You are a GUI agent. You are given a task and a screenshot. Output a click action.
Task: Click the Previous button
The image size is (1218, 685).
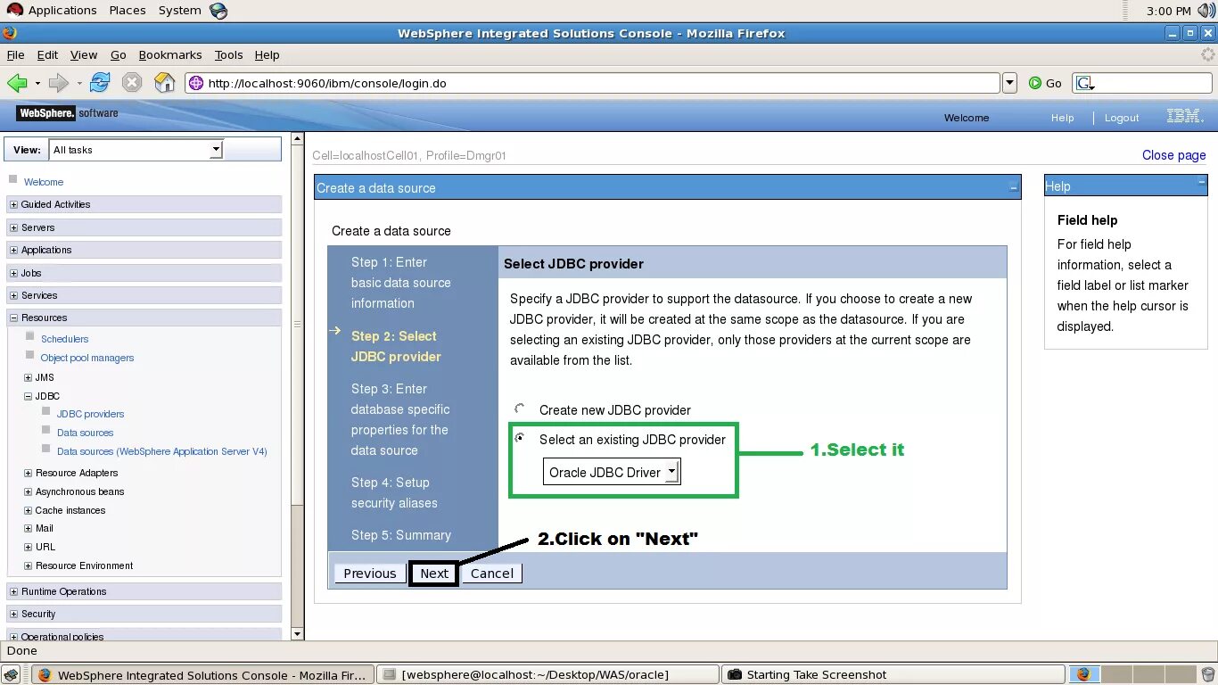(370, 574)
